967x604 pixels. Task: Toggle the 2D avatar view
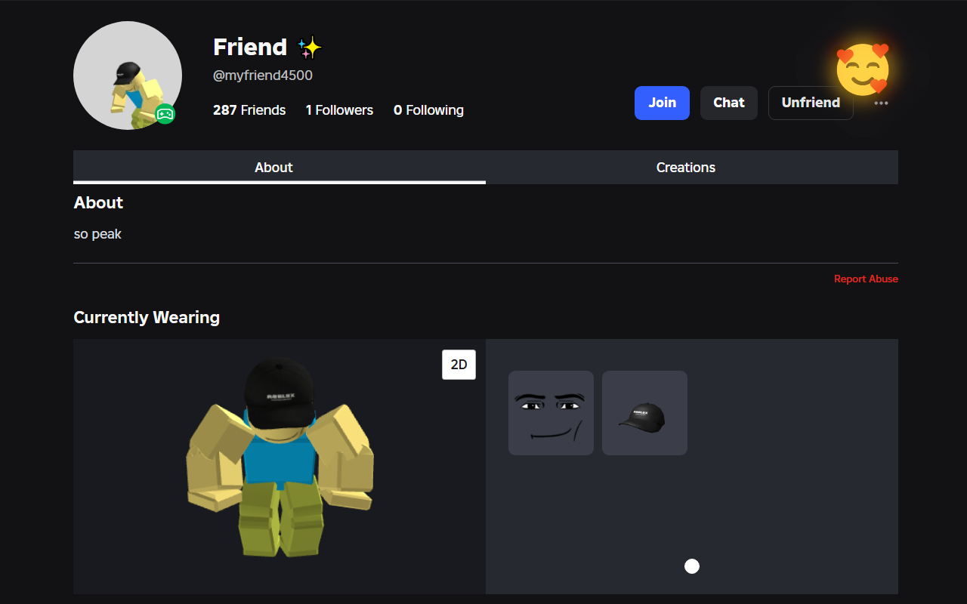459,364
